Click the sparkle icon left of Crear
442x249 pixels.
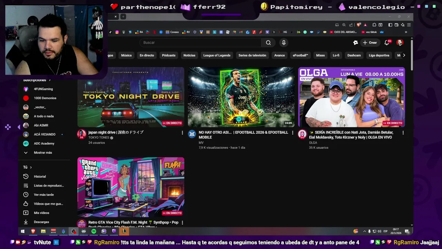356,43
